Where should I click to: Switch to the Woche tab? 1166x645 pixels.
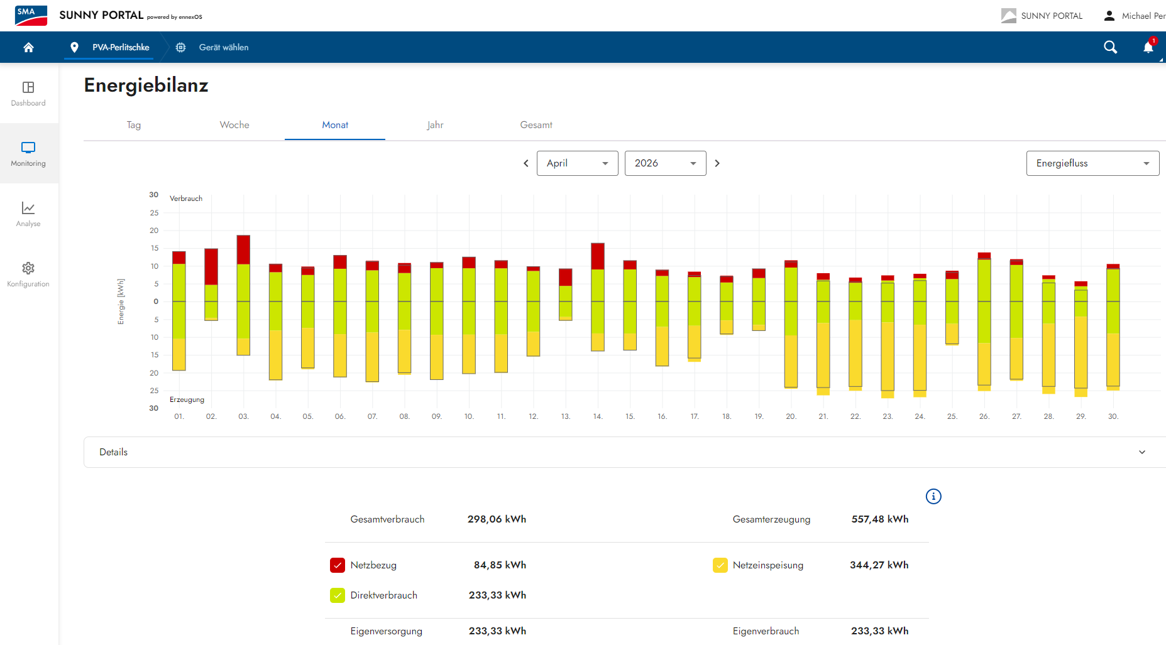[x=234, y=125]
